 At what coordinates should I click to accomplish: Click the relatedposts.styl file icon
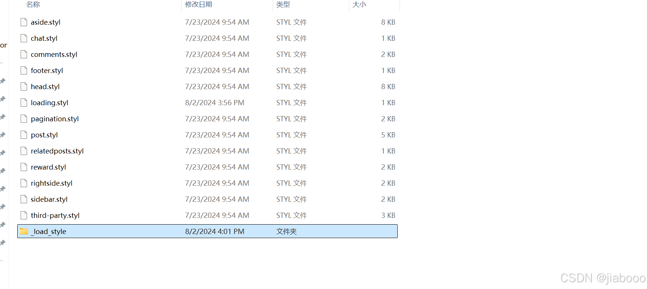click(x=24, y=151)
